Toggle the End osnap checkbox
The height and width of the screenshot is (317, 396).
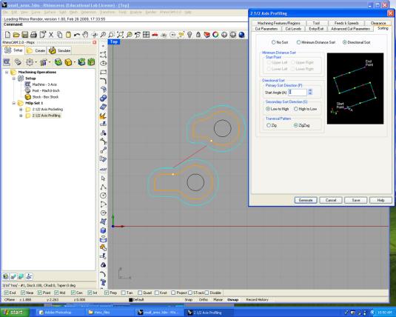7,293
